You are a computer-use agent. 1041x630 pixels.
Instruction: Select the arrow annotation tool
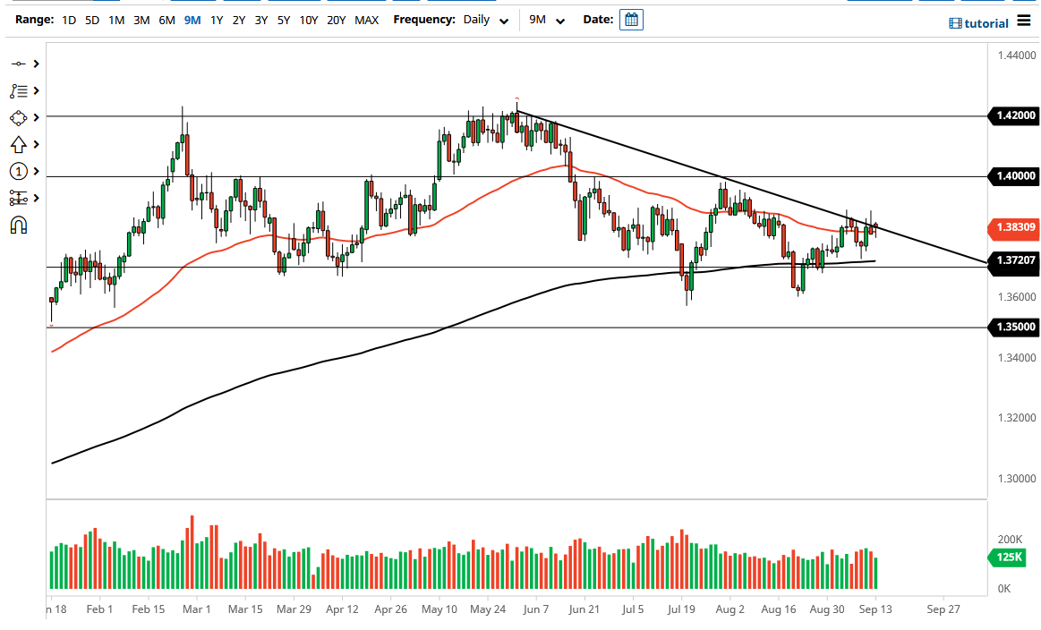[x=18, y=144]
